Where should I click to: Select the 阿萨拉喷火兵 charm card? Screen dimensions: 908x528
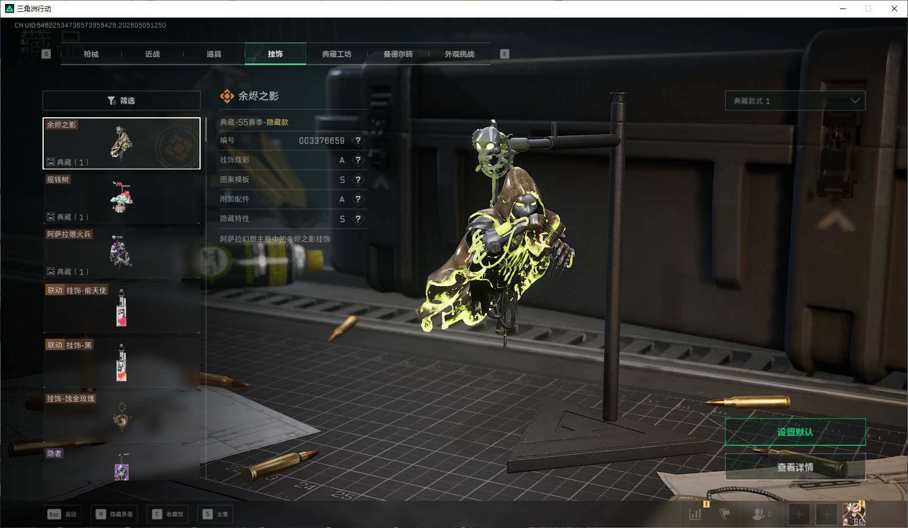coord(121,253)
